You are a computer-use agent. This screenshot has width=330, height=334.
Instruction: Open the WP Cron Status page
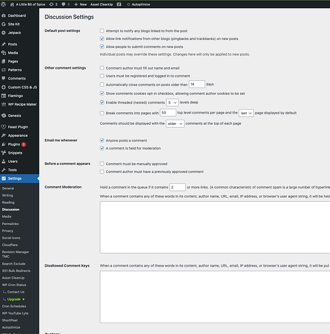point(14,285)
